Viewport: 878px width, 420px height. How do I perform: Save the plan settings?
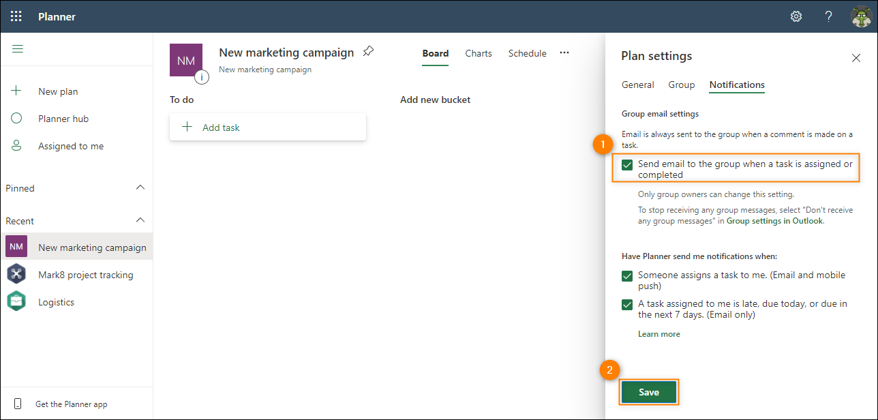tap(649, 392)
